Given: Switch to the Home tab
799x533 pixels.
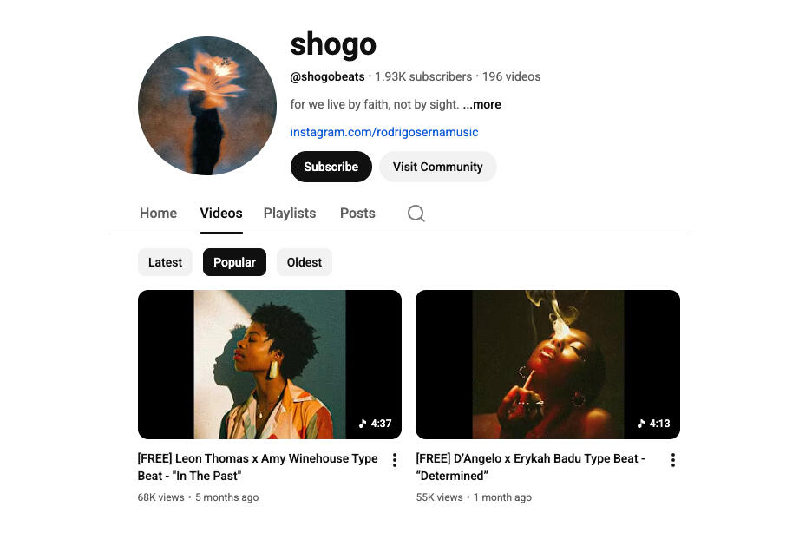Looking at the screenshot, I should [x=158, y=214].
